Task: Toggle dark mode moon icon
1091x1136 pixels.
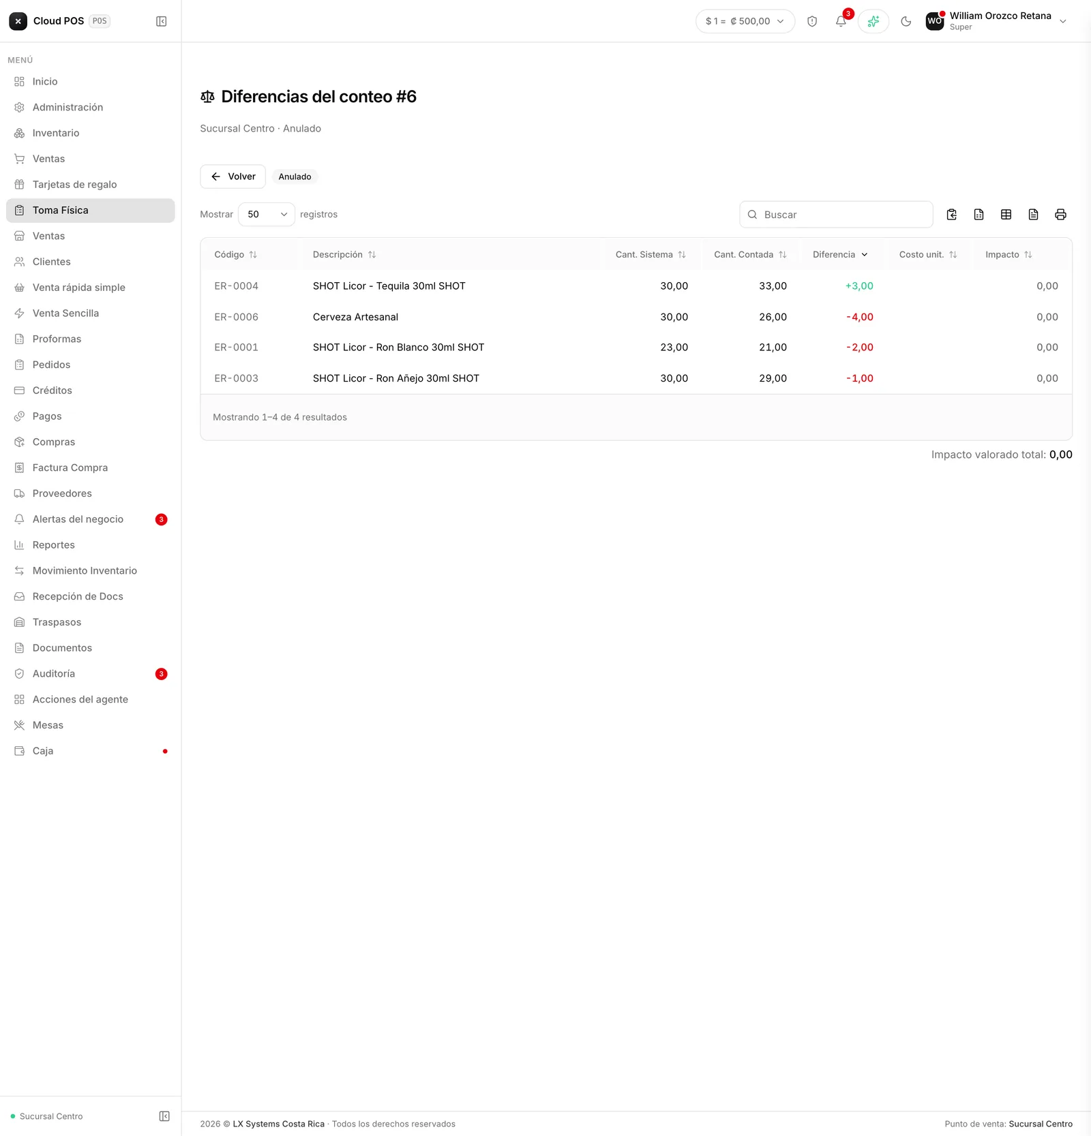Action: [906, 21]
